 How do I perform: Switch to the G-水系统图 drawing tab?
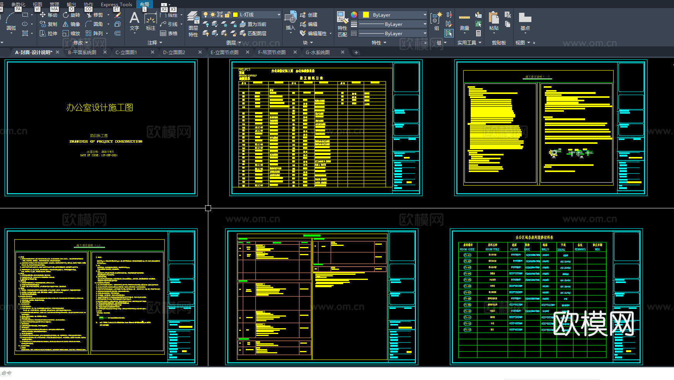tap(318, 52)
